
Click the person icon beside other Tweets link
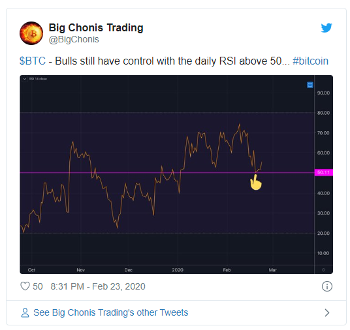[25, 312]
